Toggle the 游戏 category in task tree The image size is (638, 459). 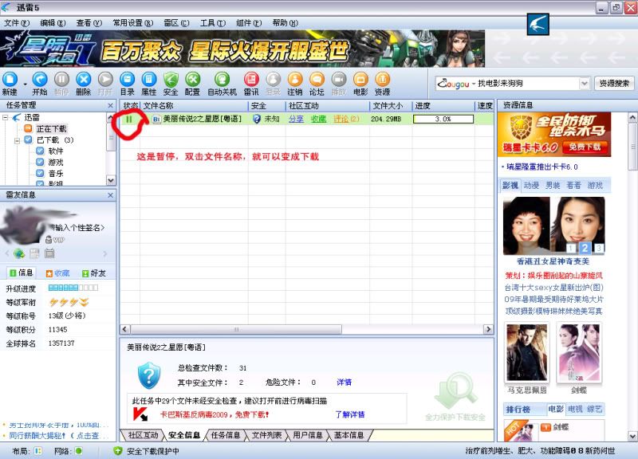click(x=40, y=162)
